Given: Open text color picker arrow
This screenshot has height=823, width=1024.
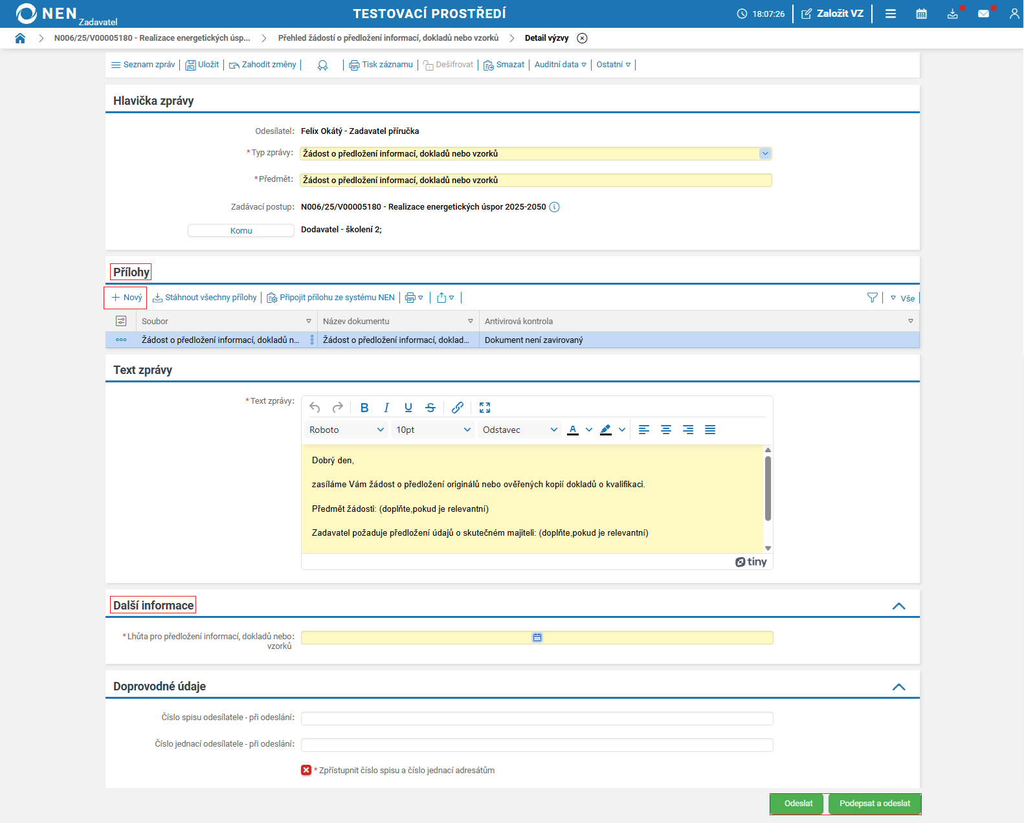Looking at the screenshot, I should (x=589, y=430).
